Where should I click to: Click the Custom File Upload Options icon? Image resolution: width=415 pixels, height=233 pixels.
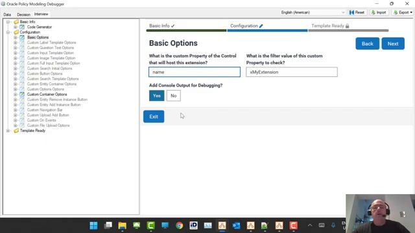click(22, 126)
